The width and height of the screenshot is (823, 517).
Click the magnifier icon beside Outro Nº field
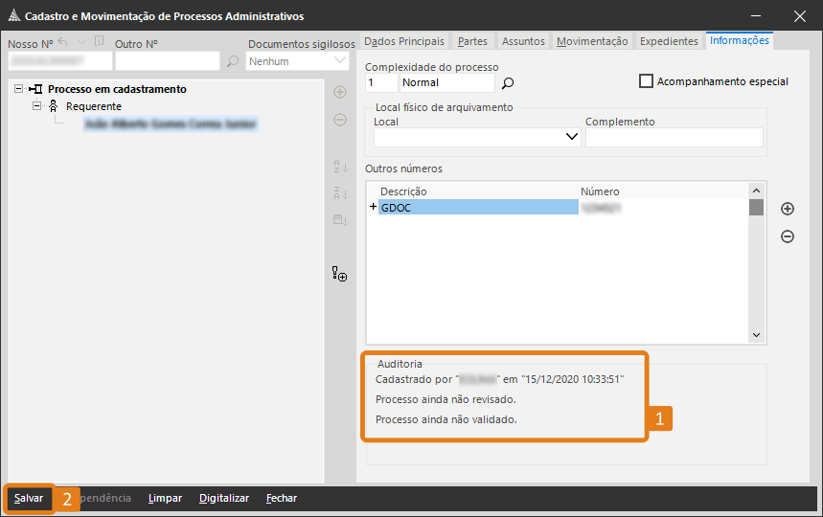tap(232, 61)
